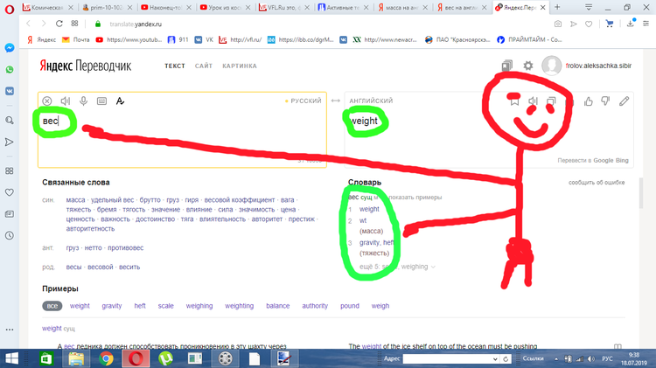Viewport: 656px width, 368px height.
Task: Click taskbar address input field
Action: [x=446, y=358]
